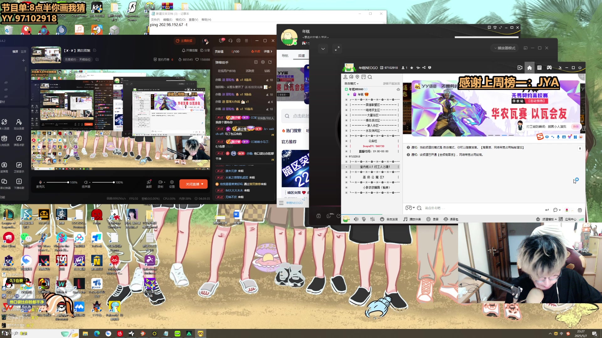
Task: Open the search icon above the channel list
Action: 370,77
